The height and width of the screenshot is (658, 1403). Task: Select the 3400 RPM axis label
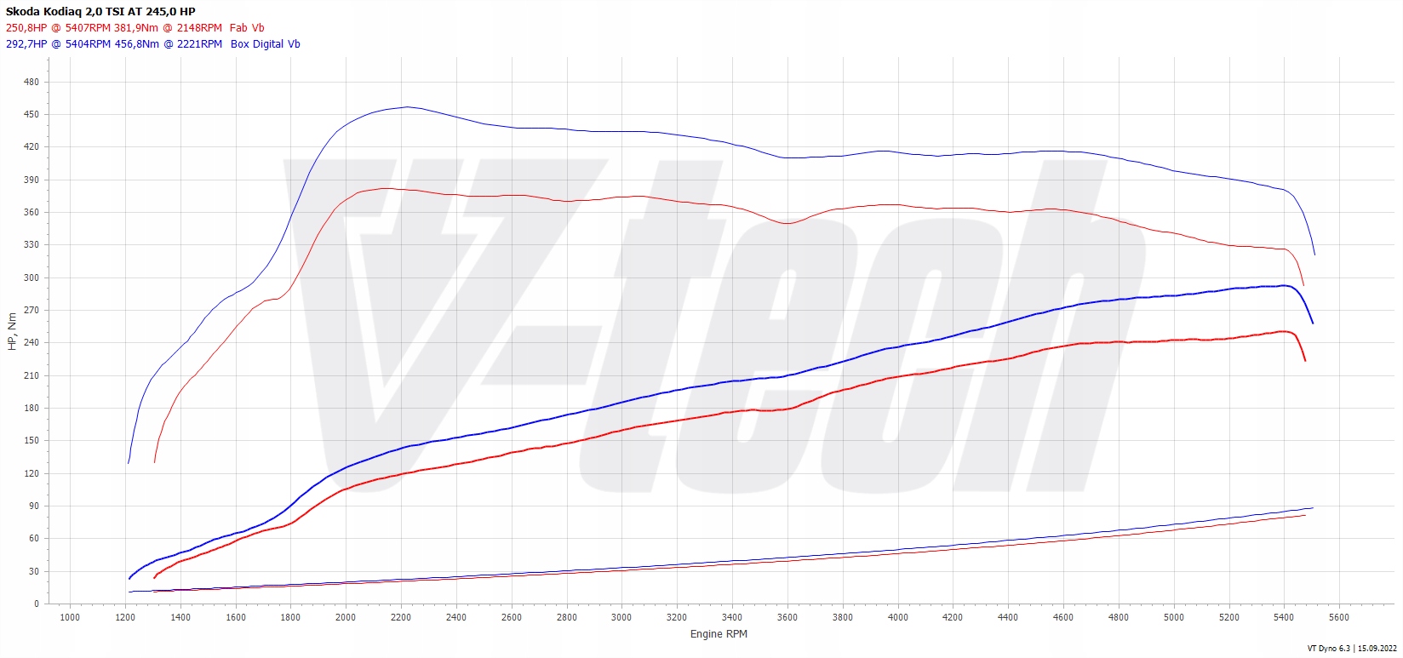(732, 617)
